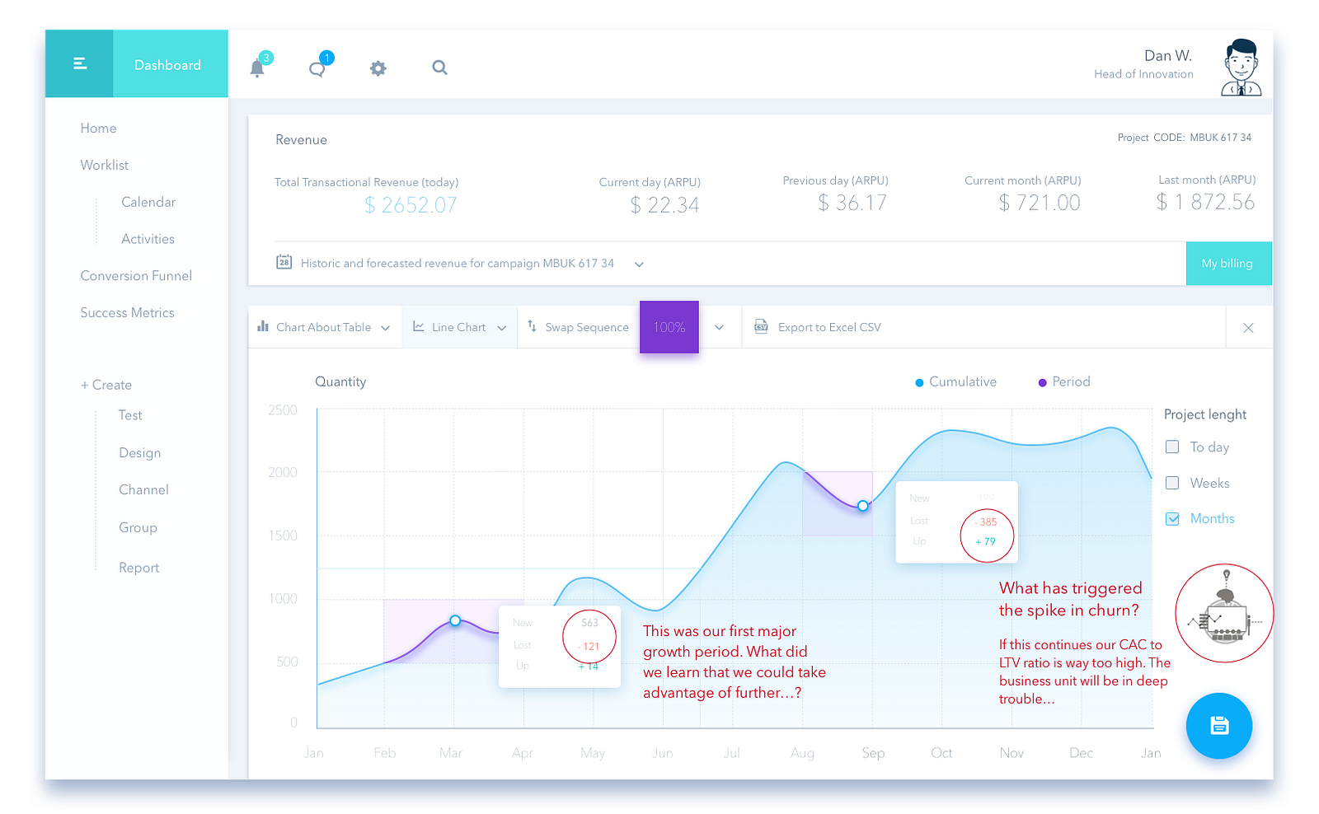Enable the Weeks checkbox

point(1172,483)
